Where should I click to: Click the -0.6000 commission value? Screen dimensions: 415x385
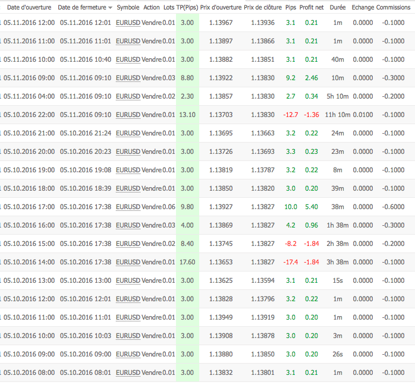click(393, 207)
